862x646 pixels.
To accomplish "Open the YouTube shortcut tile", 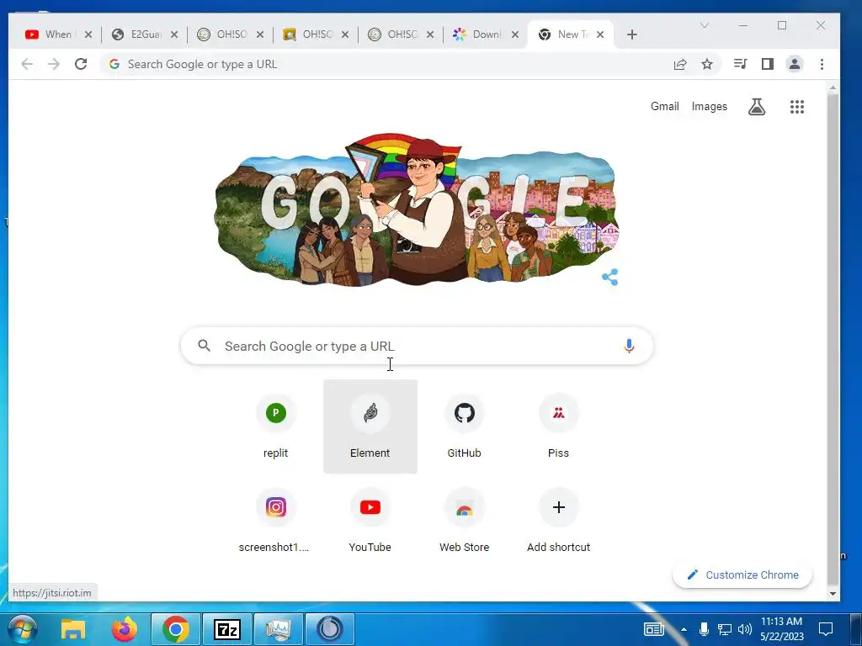I will pos(370,520).
